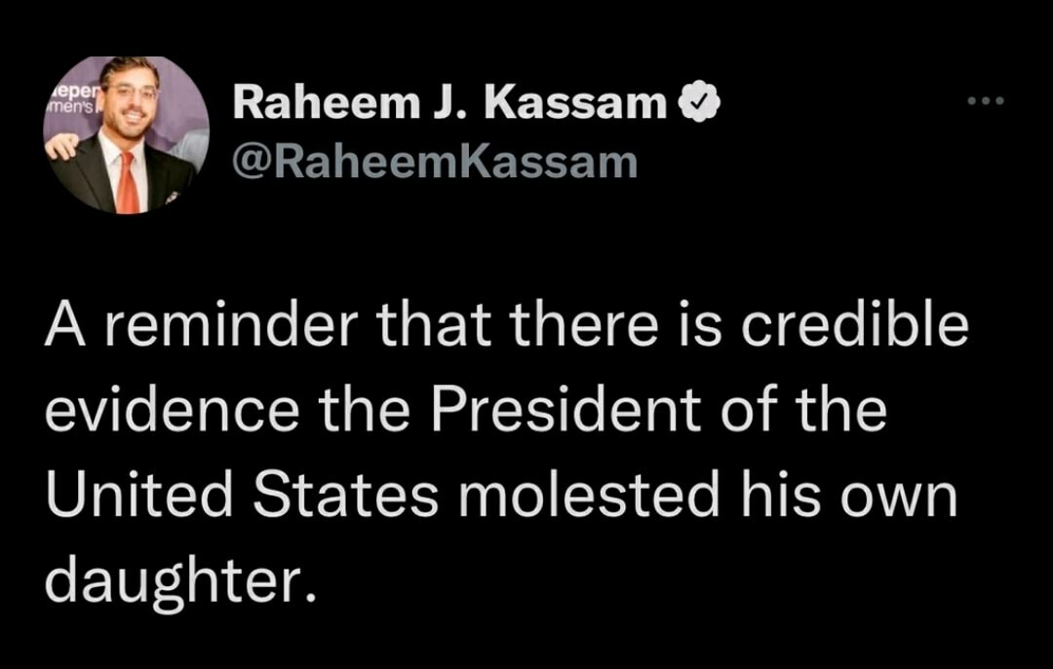This screenshot has width=1053, height=669.
Task: Open the circular profile picture
Action: click(125, 134)
